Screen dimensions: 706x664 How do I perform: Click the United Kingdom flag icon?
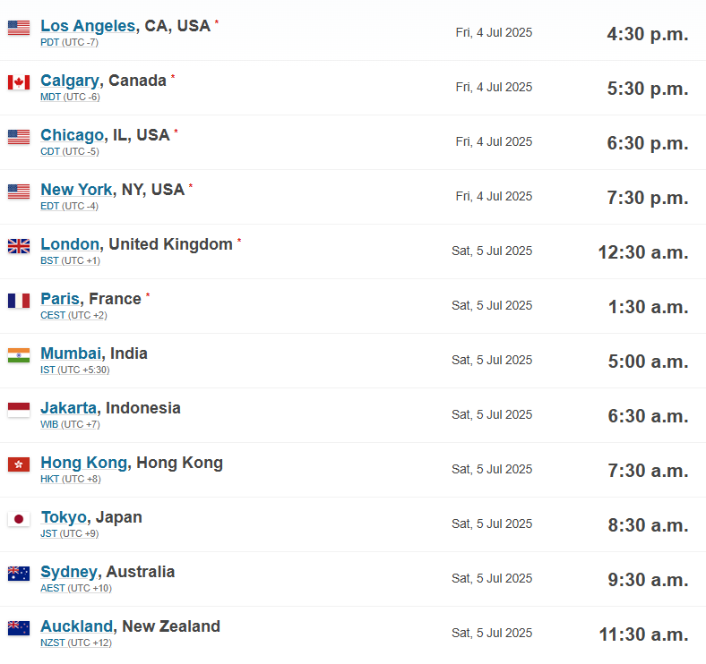pos(19,246)
